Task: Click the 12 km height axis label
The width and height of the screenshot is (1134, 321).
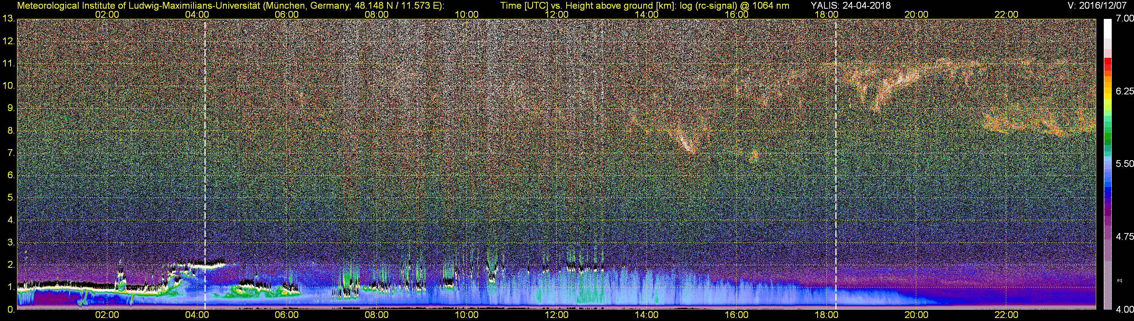Action: pyautogui.click(x=8, y=41)
